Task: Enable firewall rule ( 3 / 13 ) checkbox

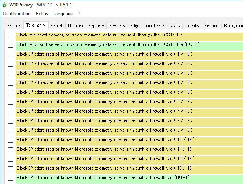Action: pyautogui.click(x=10, y=73)
